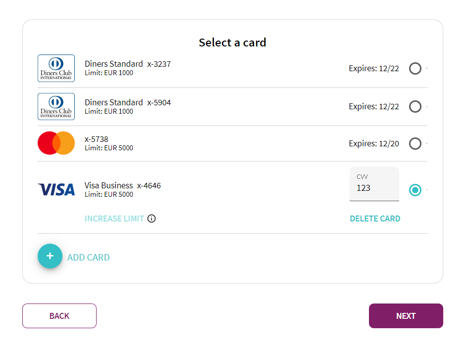Screen dimensions: 468x347
Task: Select the Mastercard x-5738 radio button
Action: pyautogui.click(x=415, y=143)
